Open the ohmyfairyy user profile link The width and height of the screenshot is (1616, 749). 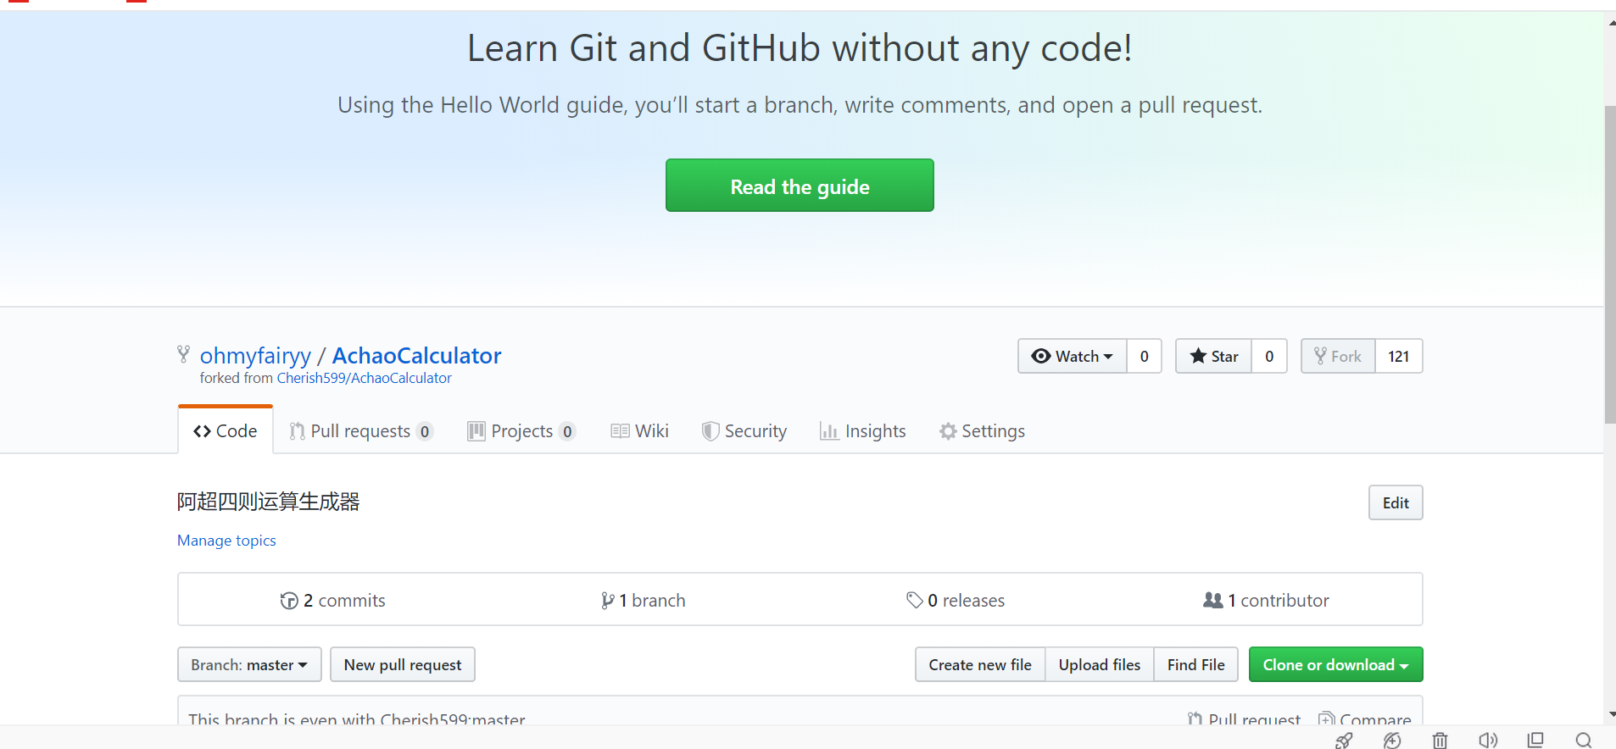click(255, 356)
